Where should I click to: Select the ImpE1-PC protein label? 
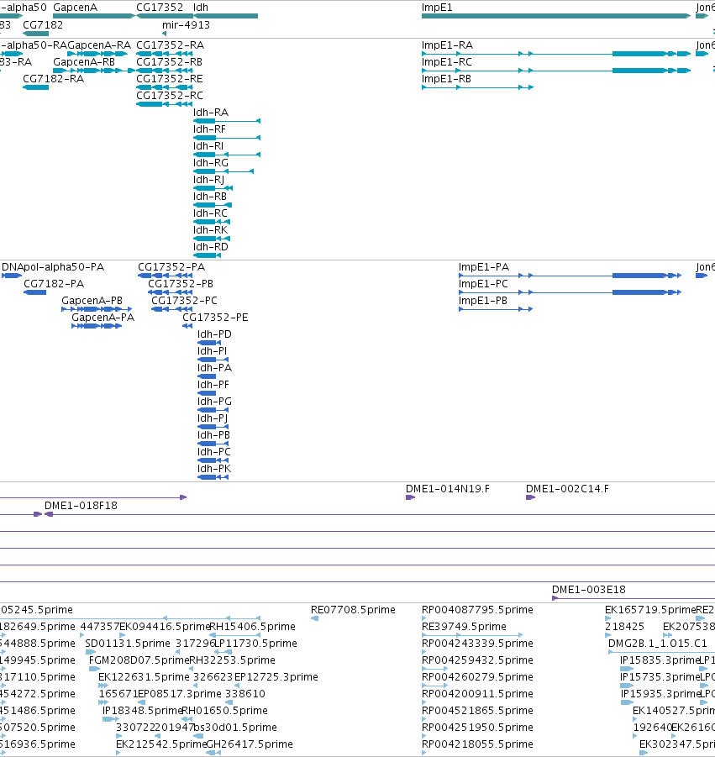click(484, 284)
